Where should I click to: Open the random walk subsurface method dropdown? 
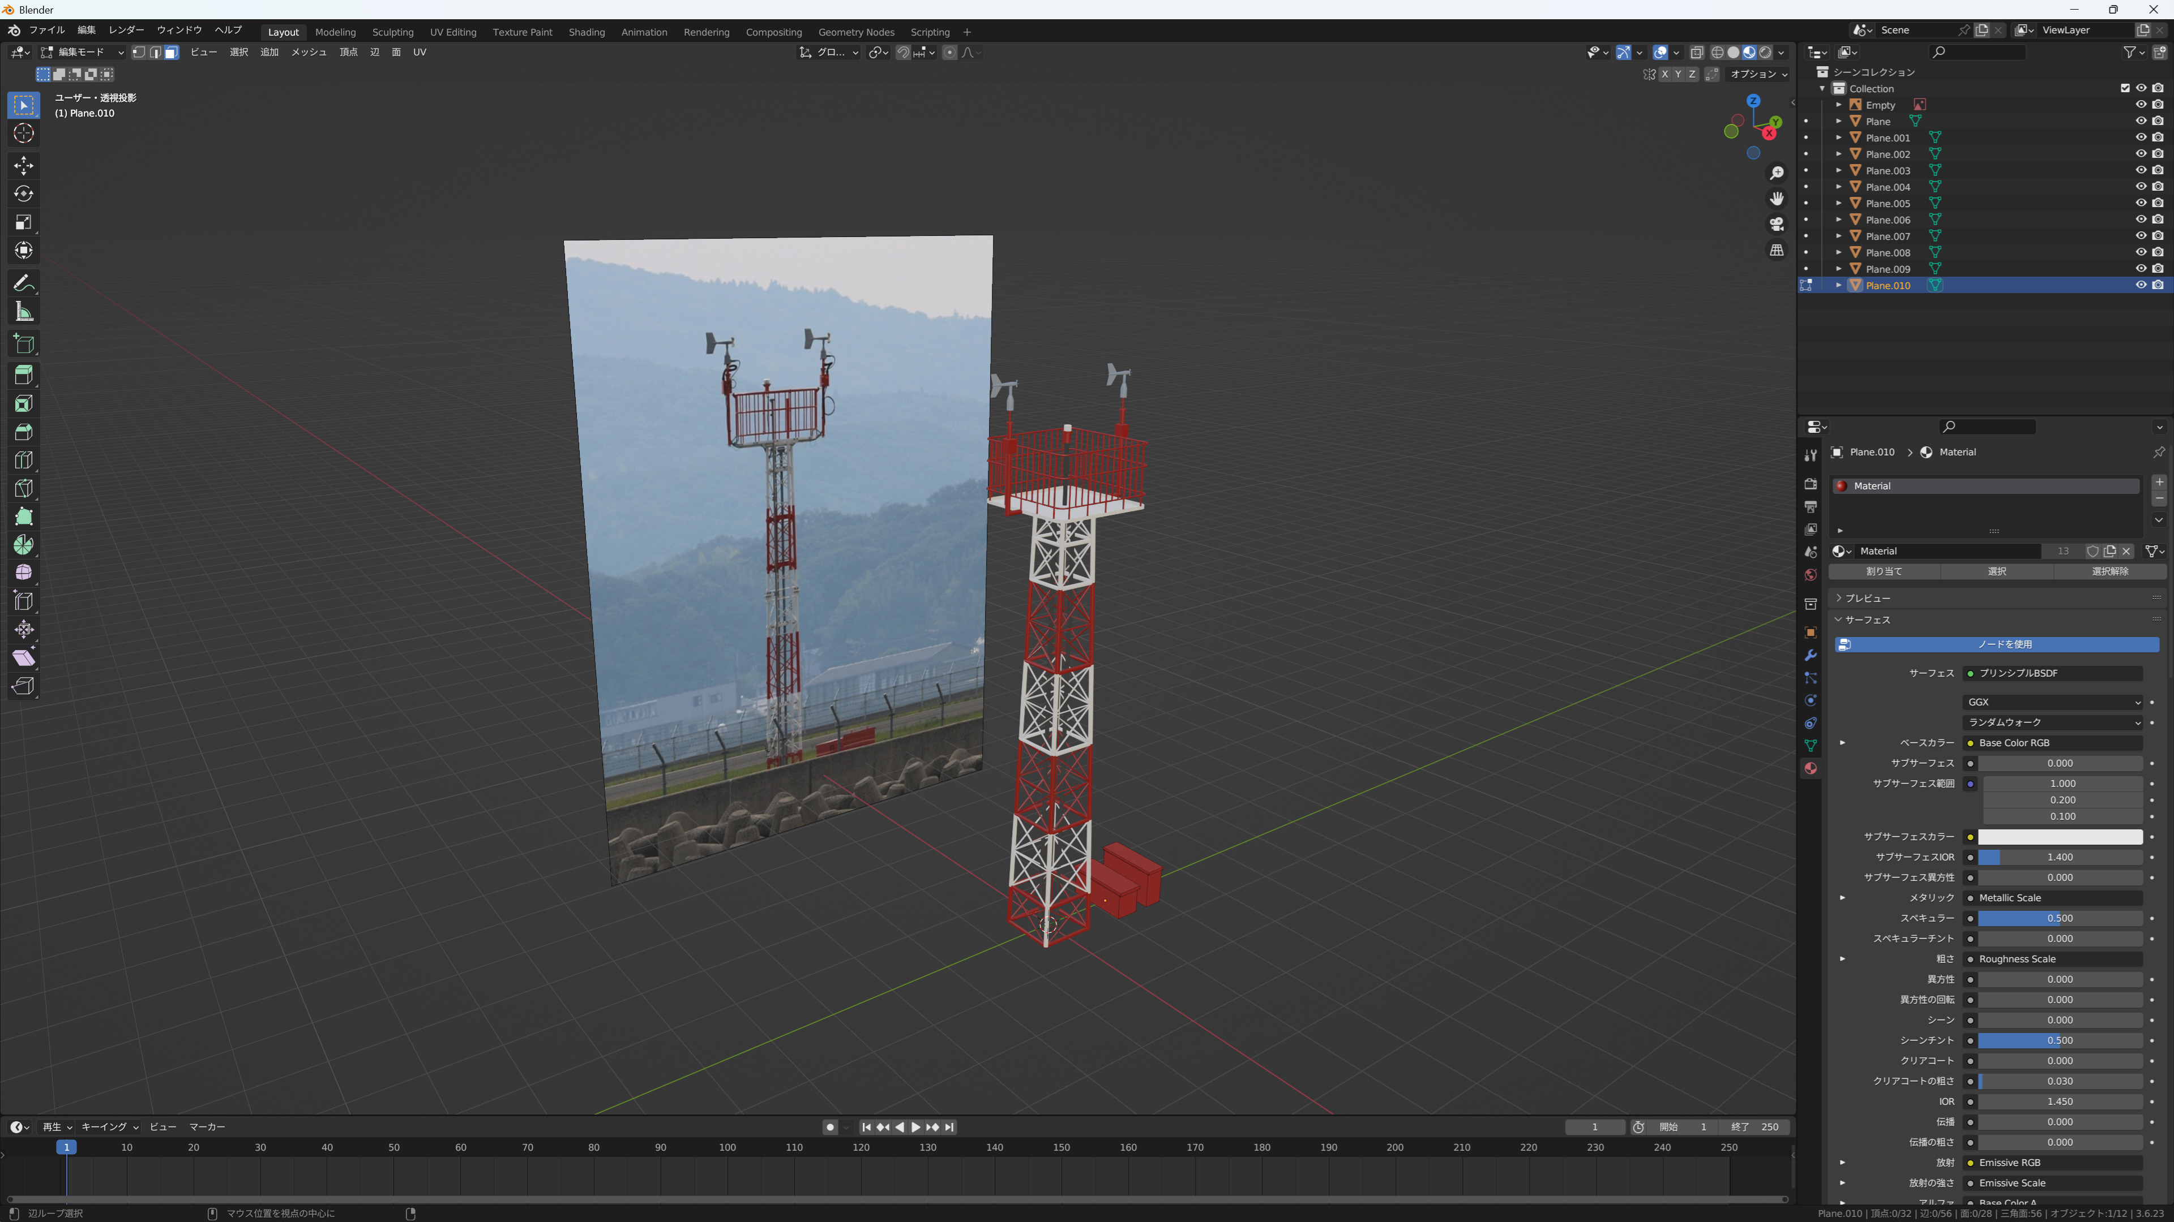pyautogui.click(x=2052, y=723)
